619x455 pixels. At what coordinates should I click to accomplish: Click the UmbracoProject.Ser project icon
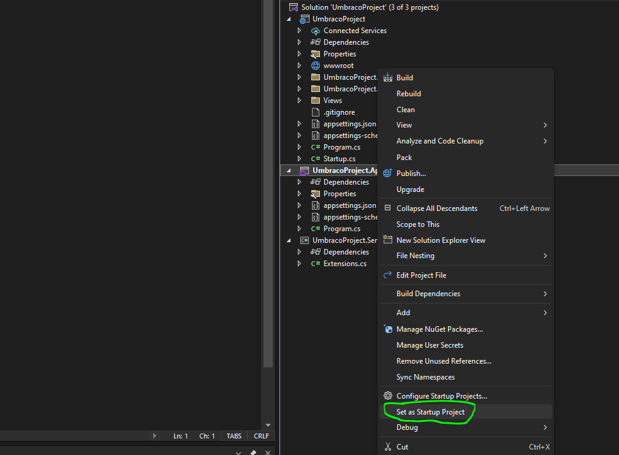pos(305,240)
